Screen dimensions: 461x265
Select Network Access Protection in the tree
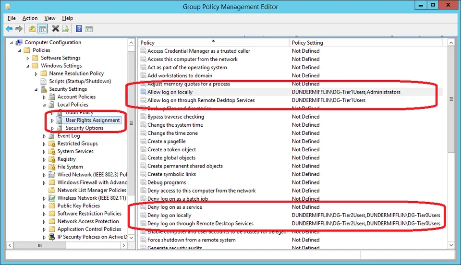tap(88, 221)
